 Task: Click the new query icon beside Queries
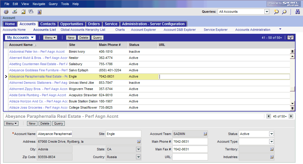pyautogui.click(x=276, y=12)
